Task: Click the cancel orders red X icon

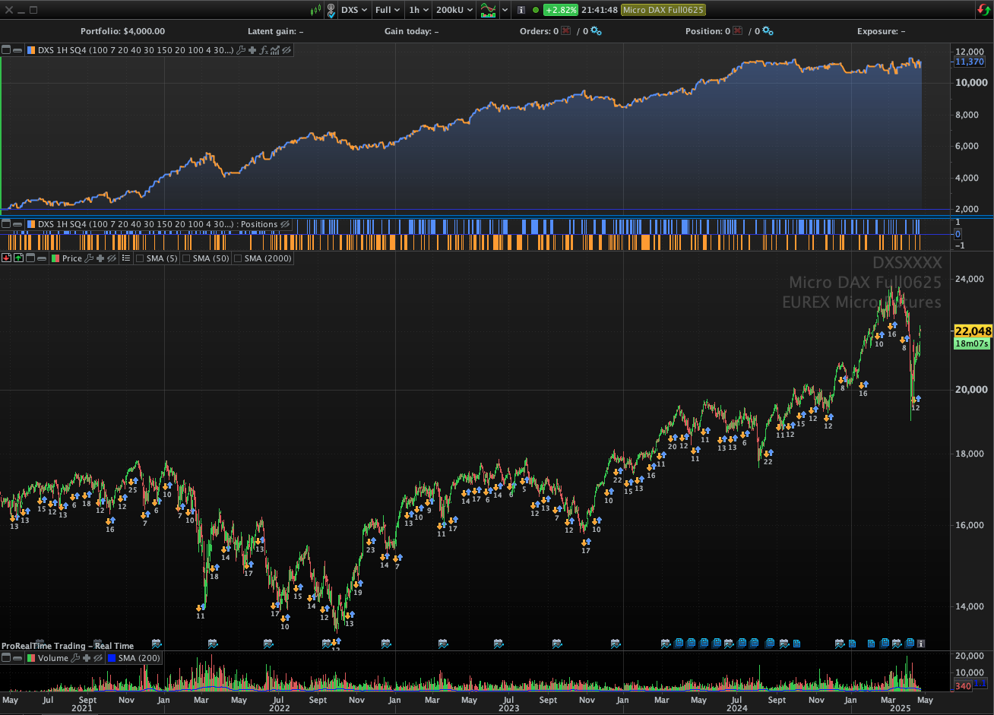Action: [566, 31]
